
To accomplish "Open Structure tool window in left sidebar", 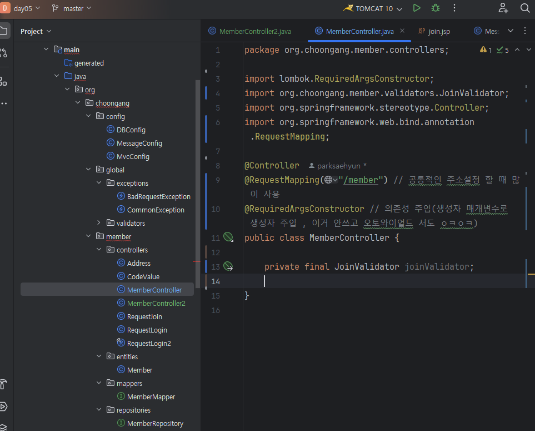I will (3, 81).
